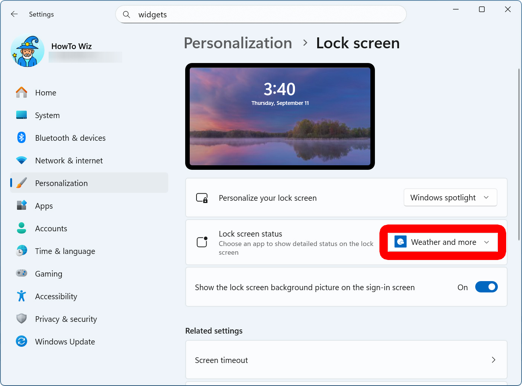Click the Windows Update sync icon
This screenshot has height=386, width=522.
(21, 341)
